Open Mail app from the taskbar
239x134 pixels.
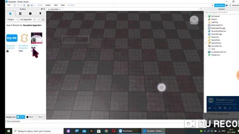click(84, 131)
